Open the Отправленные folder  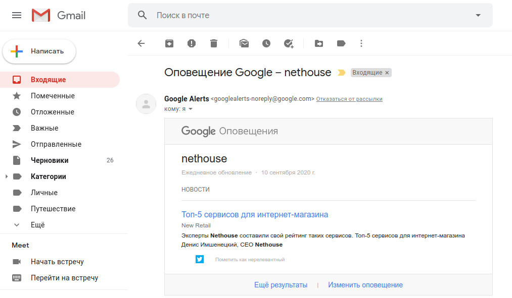56,144
